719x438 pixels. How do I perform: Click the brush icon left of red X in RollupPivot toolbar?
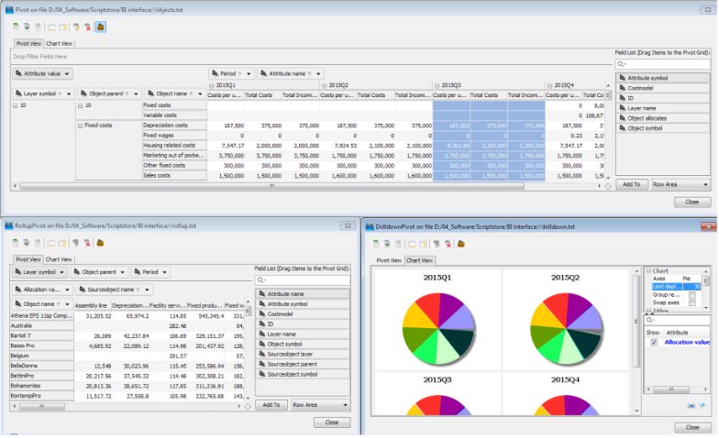click(75, 243)
